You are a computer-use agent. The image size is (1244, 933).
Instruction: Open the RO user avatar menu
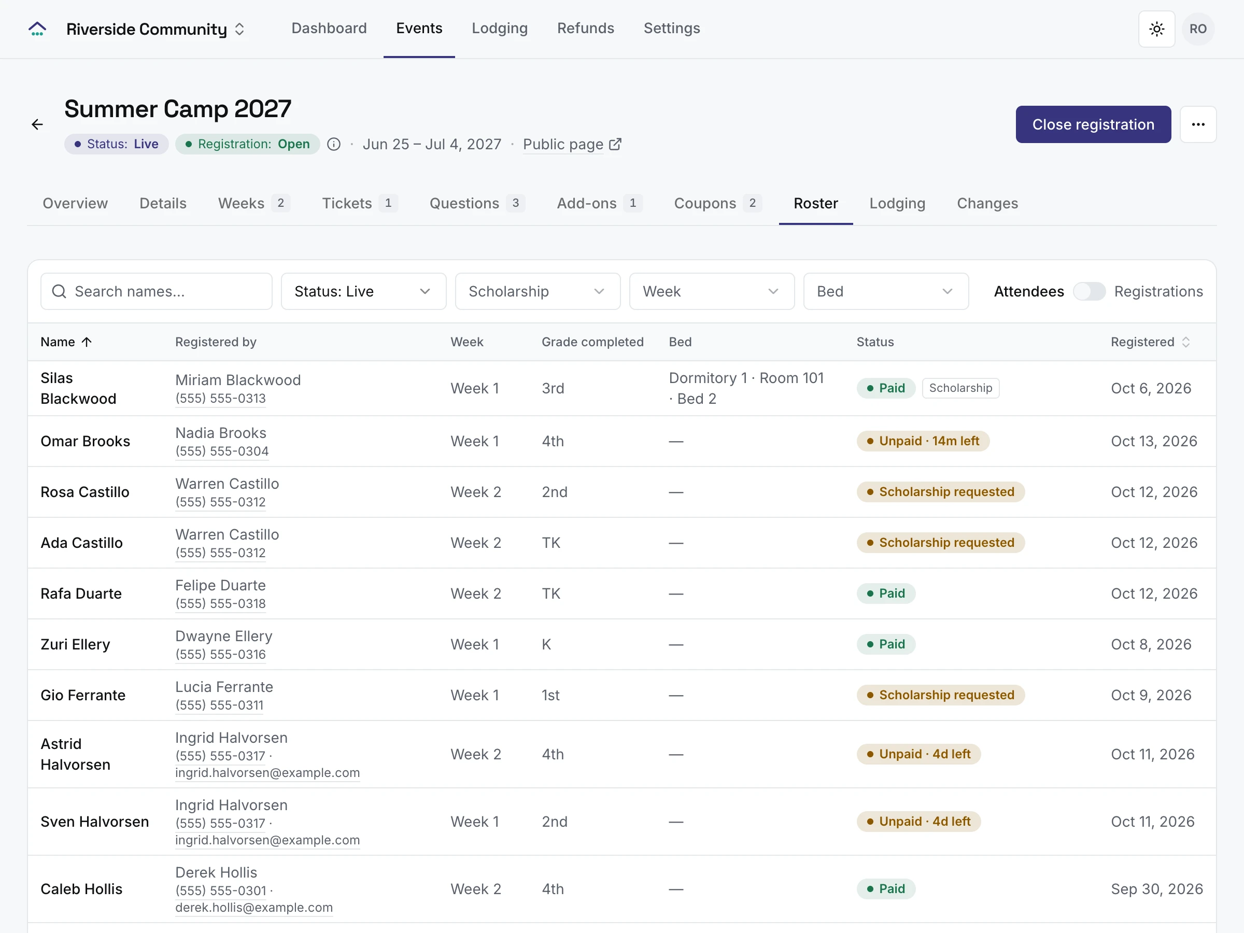pyautogui.click(x=1198, y=29)
